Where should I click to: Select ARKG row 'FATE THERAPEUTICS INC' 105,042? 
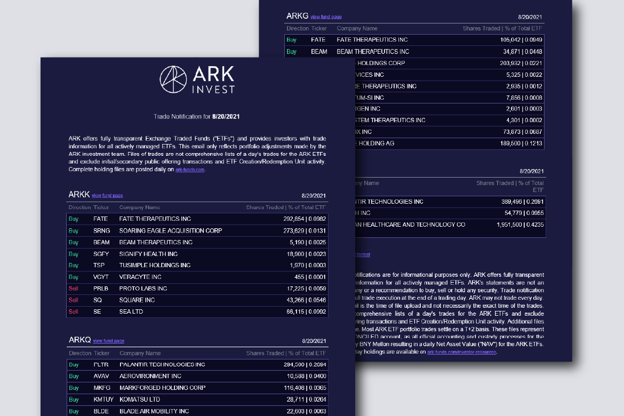(414, 40)
